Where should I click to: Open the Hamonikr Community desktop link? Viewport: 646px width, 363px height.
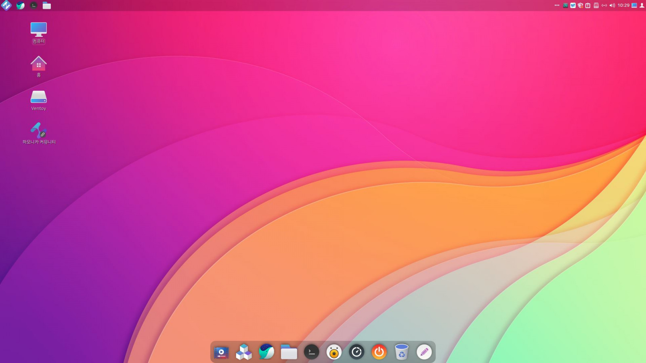click(x=39, y=131)
